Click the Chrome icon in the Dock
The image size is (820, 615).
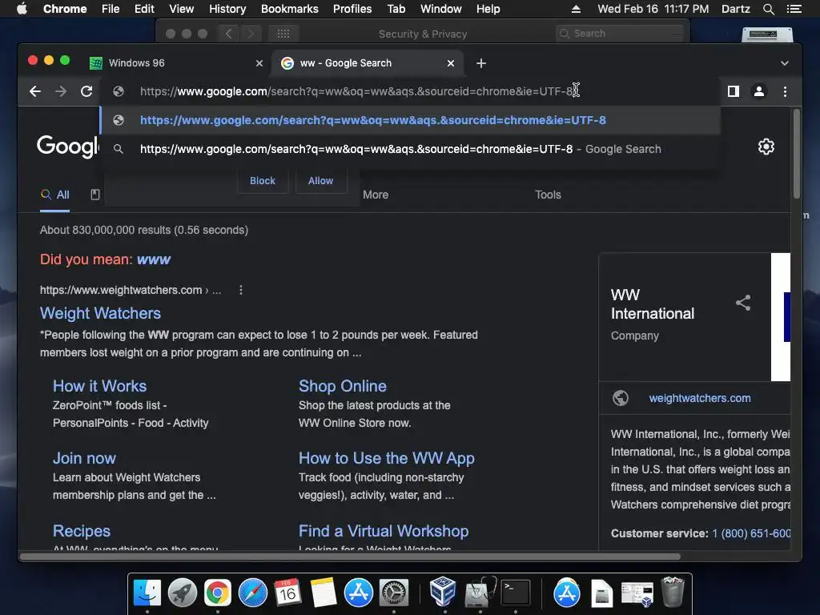pos(218,593)
